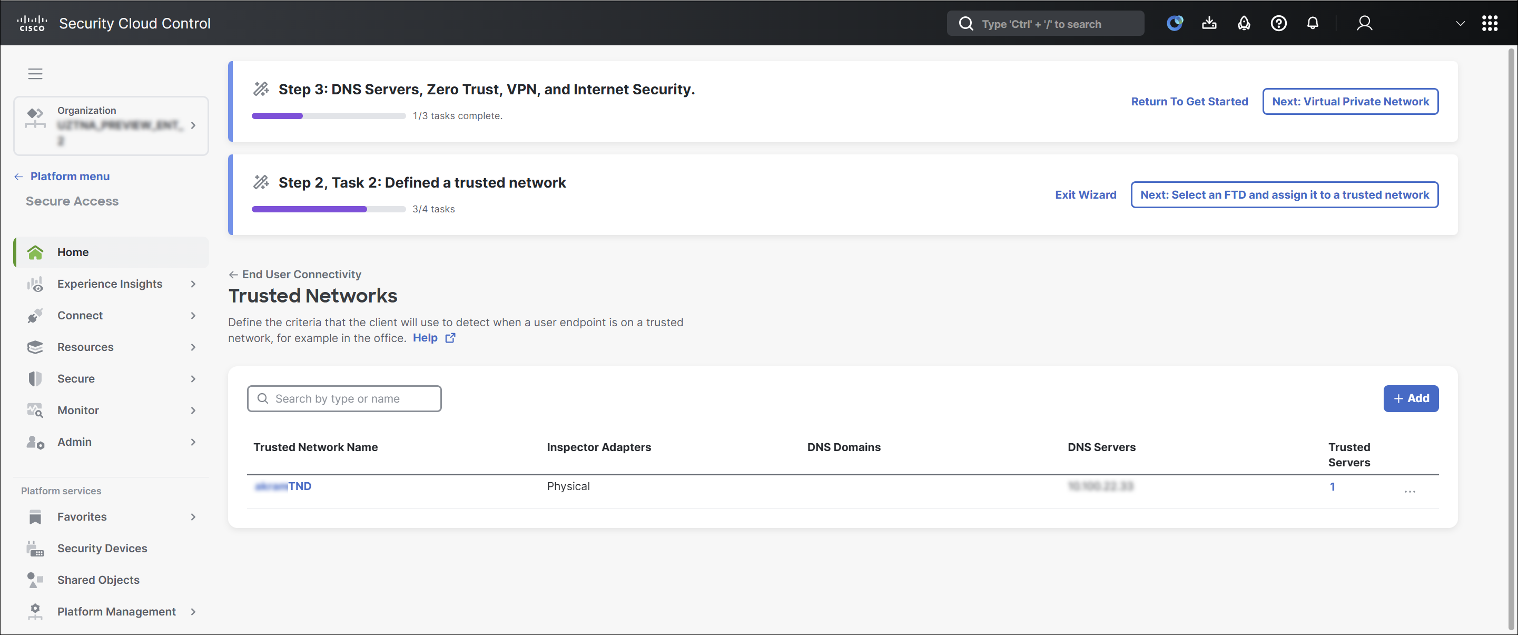Open Shared Objects menu item
The height and width of the screenshot is (635, 1518).
[x=111, y=580]
